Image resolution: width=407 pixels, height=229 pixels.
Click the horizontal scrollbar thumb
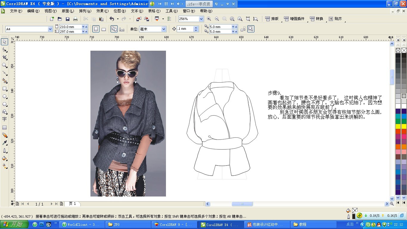242,204
